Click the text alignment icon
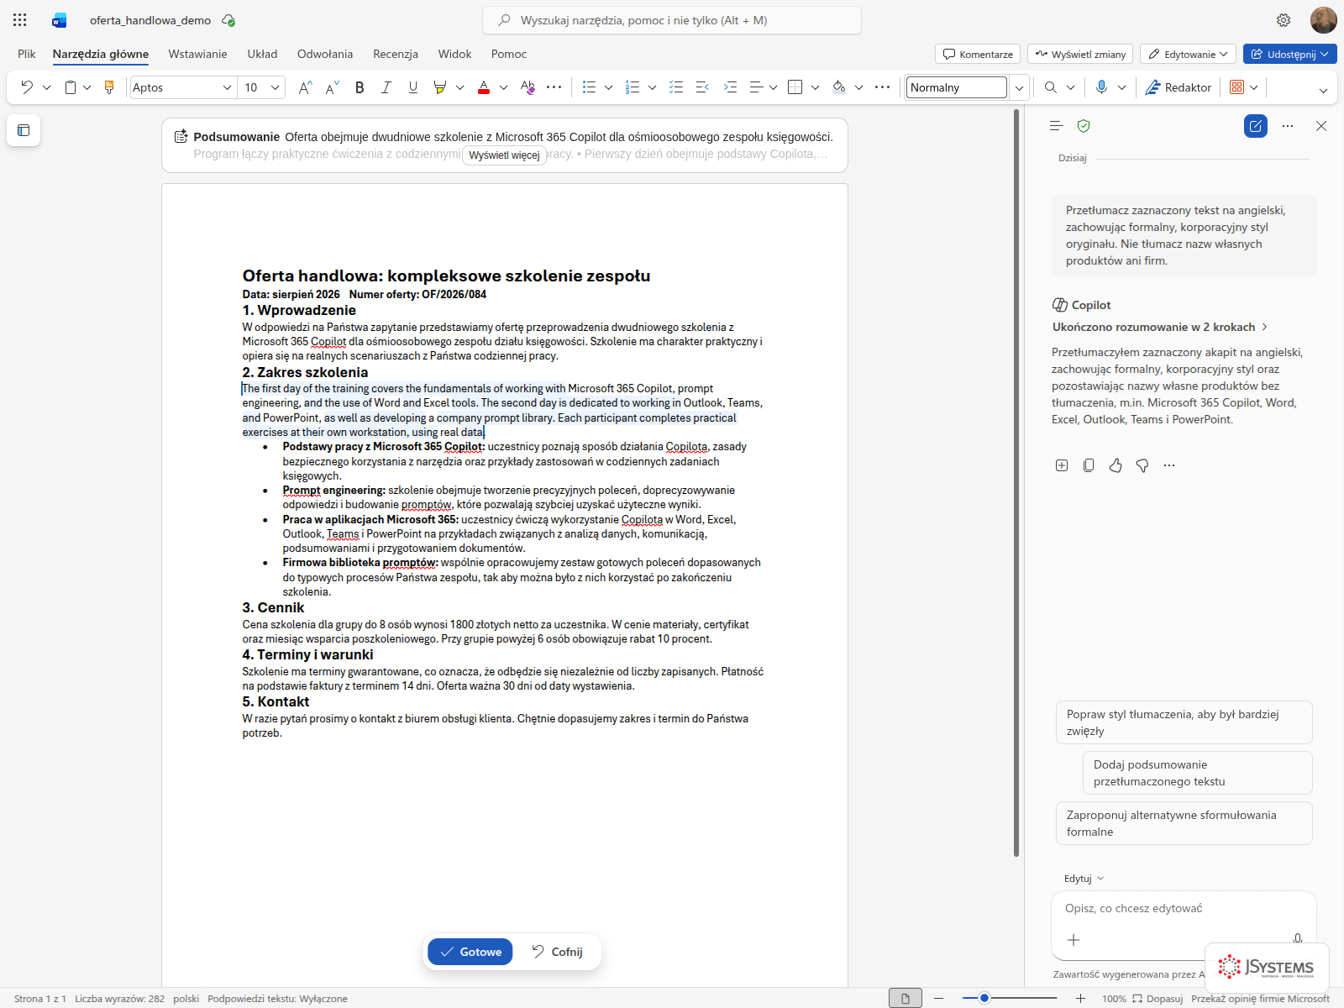Viewport: 1344px width, 1008px height. click(756, 87)
